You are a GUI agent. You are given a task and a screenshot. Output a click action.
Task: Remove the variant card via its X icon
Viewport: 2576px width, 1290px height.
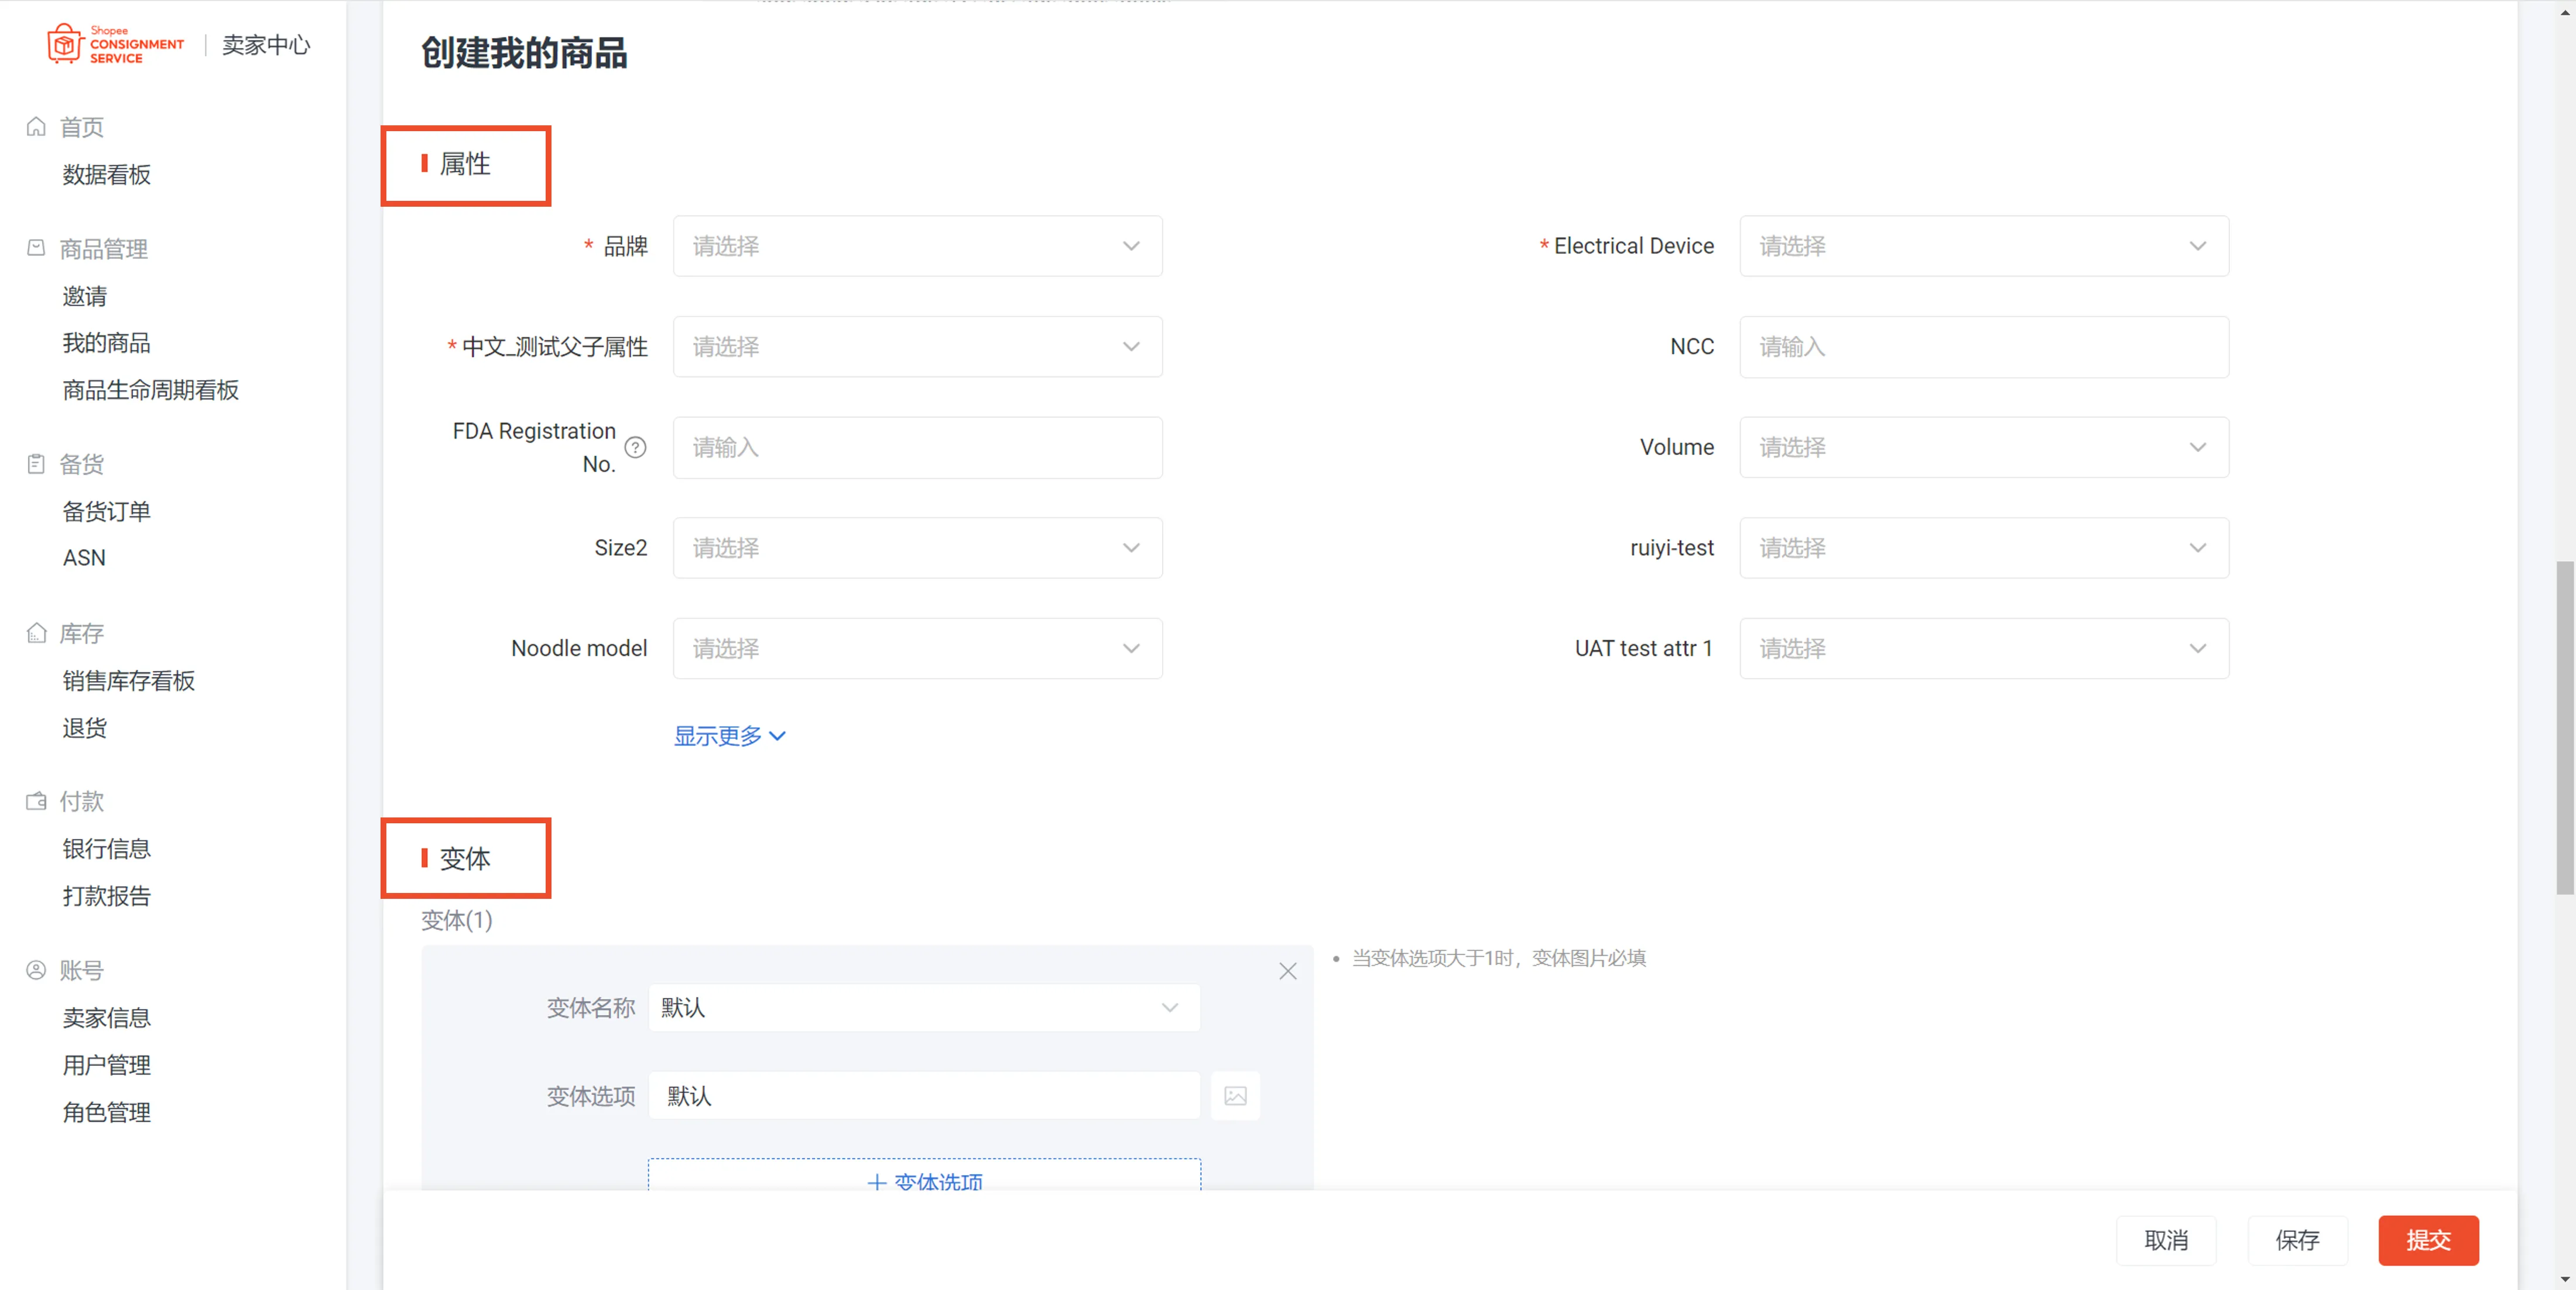coord(1288,971)
